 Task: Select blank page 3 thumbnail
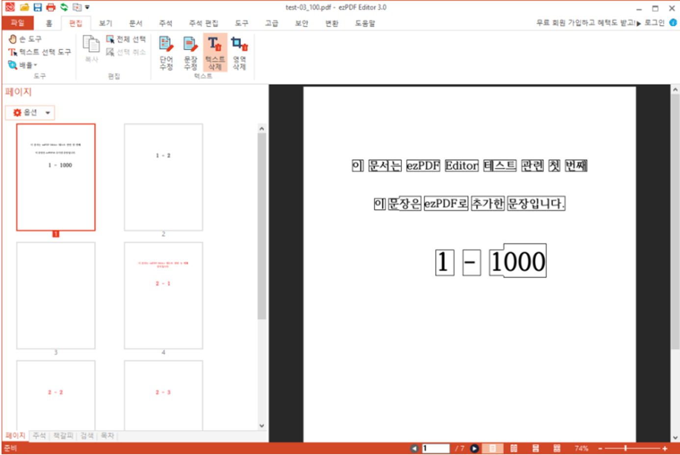click(x=56, y=295)
